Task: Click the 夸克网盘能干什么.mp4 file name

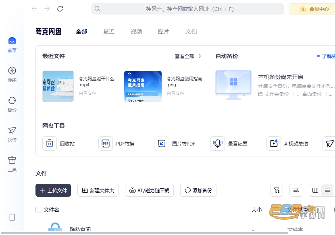Action: tap(96, 81)
